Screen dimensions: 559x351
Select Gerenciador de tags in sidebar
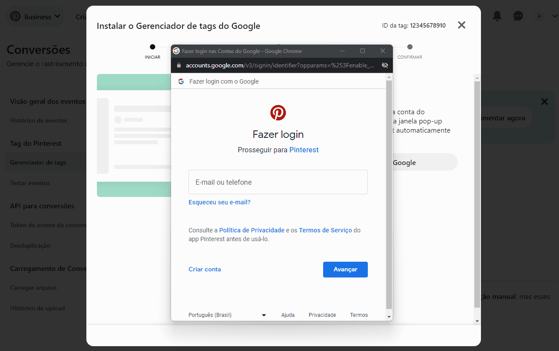click(x=38, y=162)
